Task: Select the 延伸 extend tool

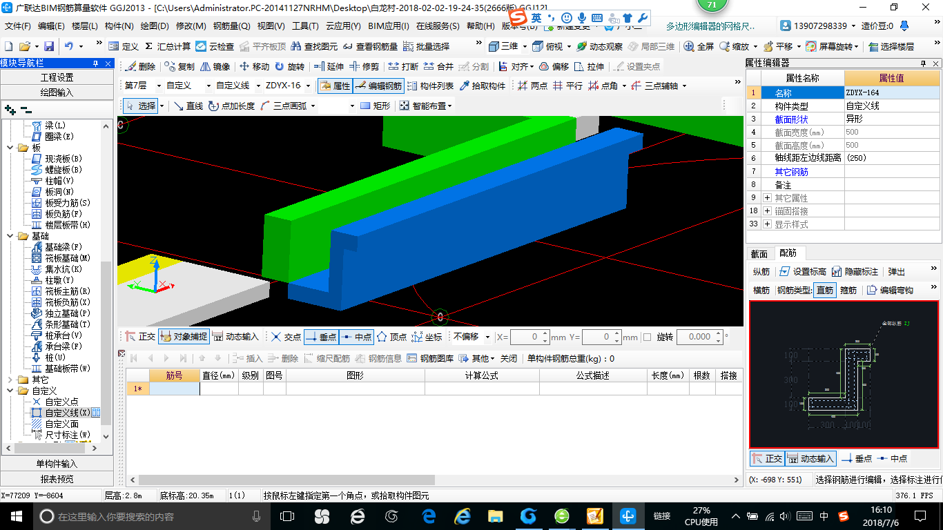Action: pyautogui.click(x=329, y=66)
